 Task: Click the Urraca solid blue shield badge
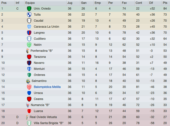pyautogui.click(x=29, y=93)
